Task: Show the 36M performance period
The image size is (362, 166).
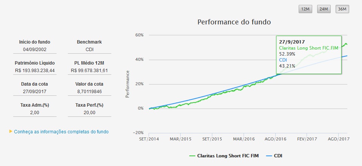Action: [342, 9]
